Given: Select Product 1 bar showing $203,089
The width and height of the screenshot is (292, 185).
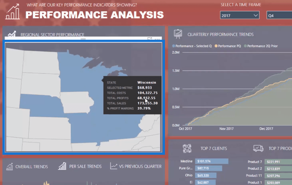Looking at the screenshot, I should [278, 182].
